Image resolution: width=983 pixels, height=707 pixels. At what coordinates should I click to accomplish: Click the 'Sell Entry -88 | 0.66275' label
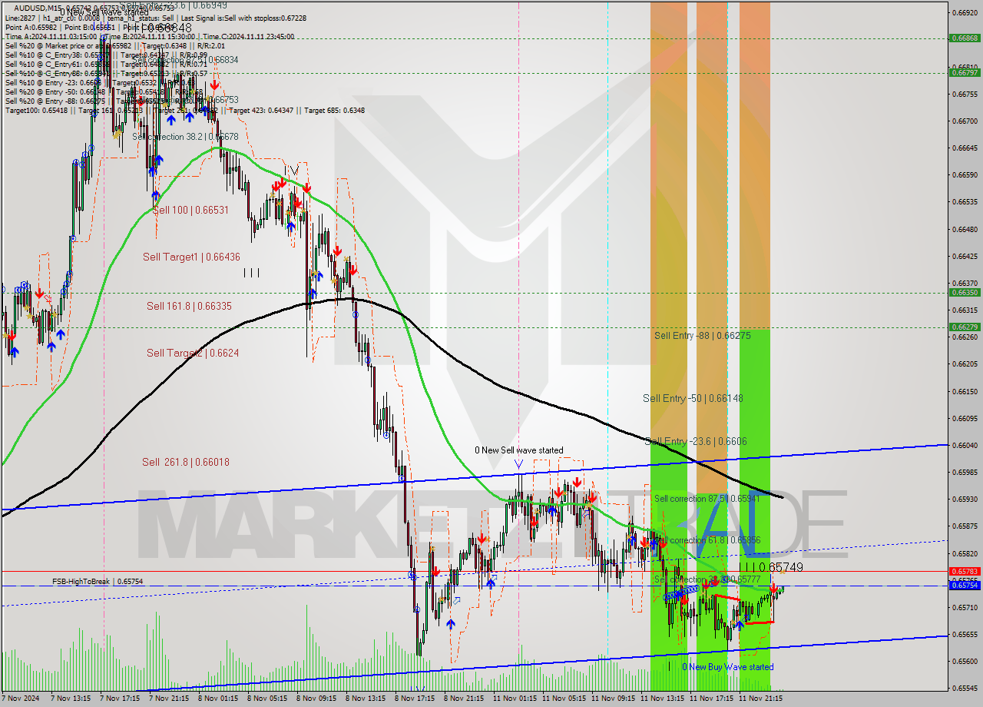702,335
